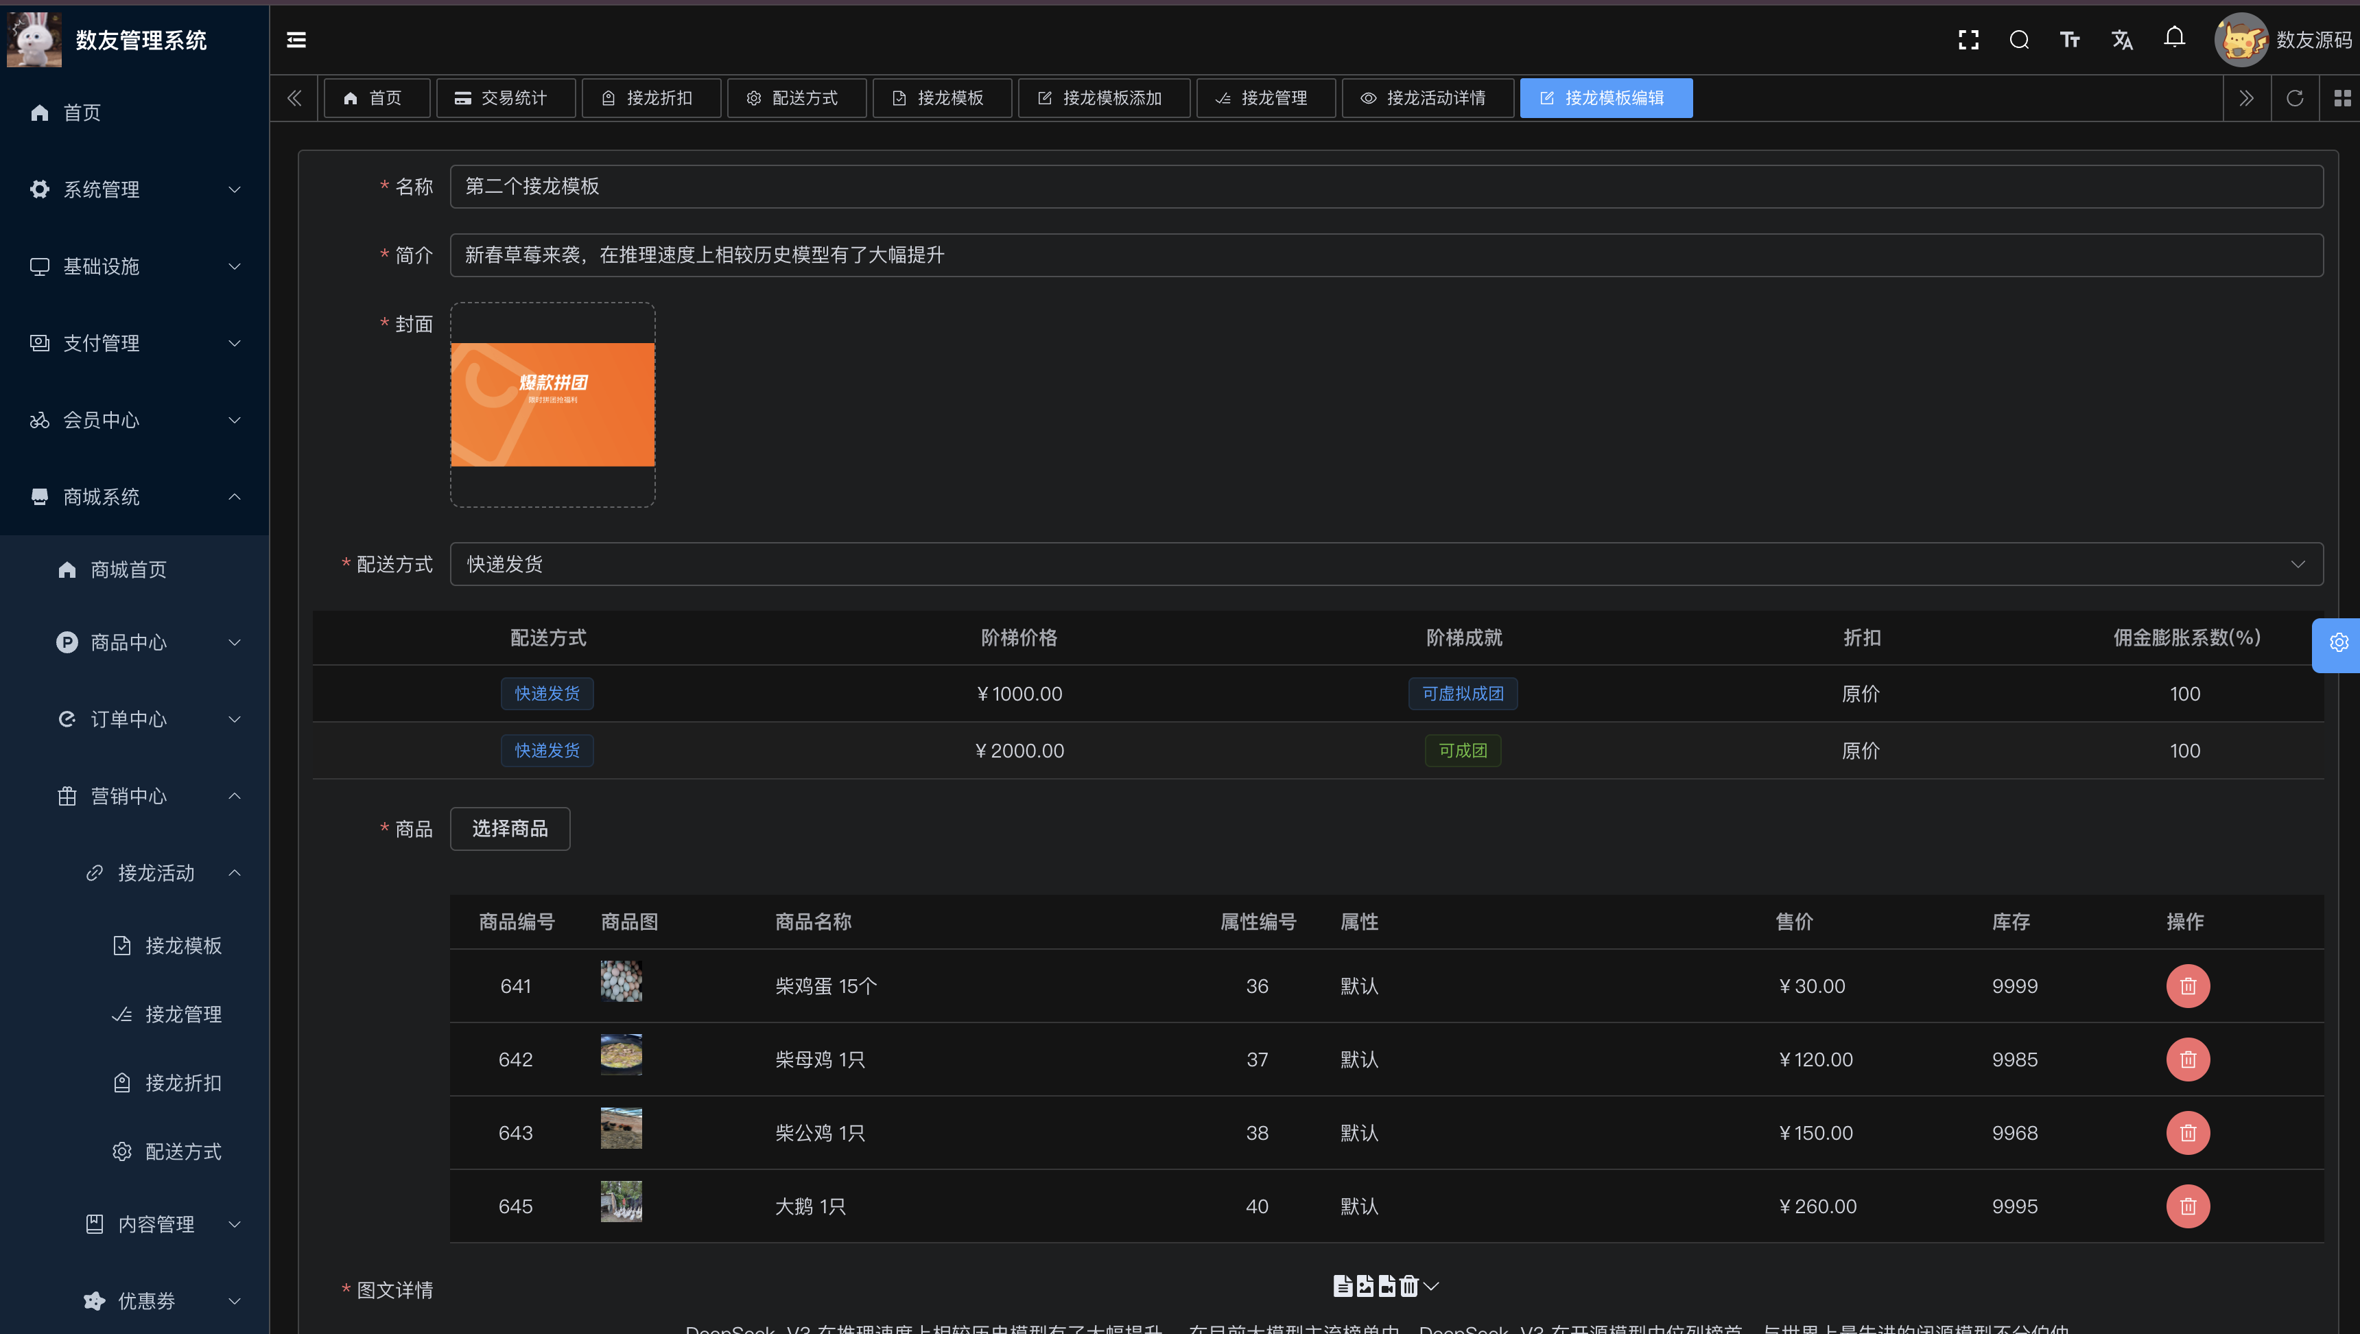Delete product row 643 柴公鸡 1只
Viewport: 2360px width, 1334px height.
click(2188, 1132)
